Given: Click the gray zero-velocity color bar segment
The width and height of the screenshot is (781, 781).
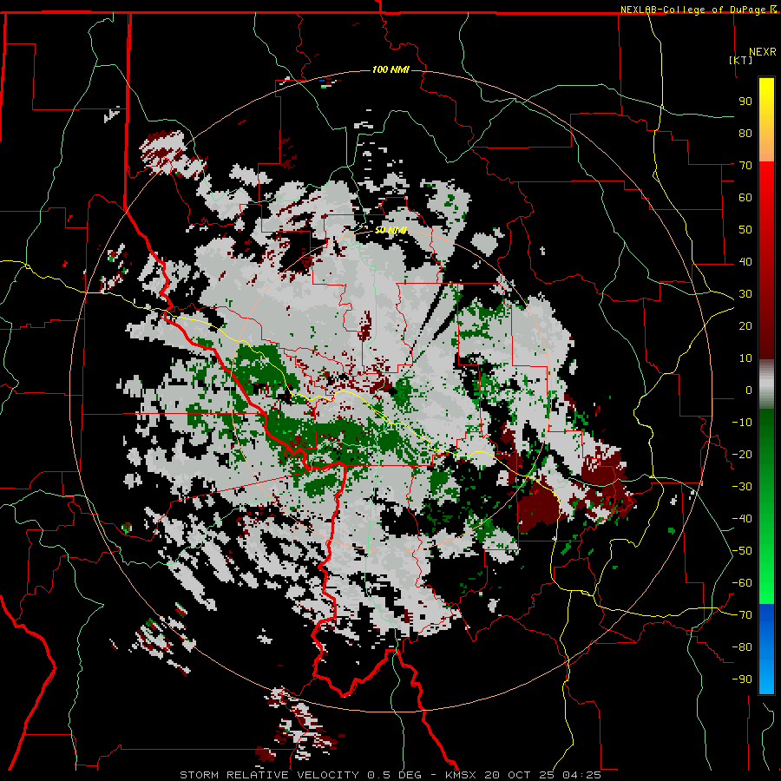Looking at the screenshot, I should [766, 384].
